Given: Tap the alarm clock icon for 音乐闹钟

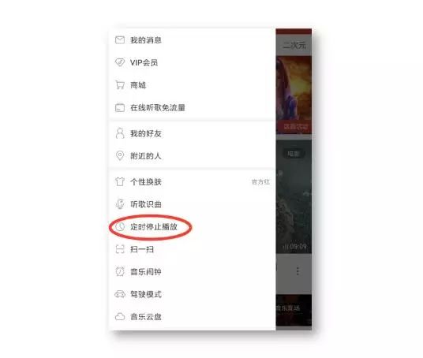Looking at the screenshot, I should pos(120,271).
